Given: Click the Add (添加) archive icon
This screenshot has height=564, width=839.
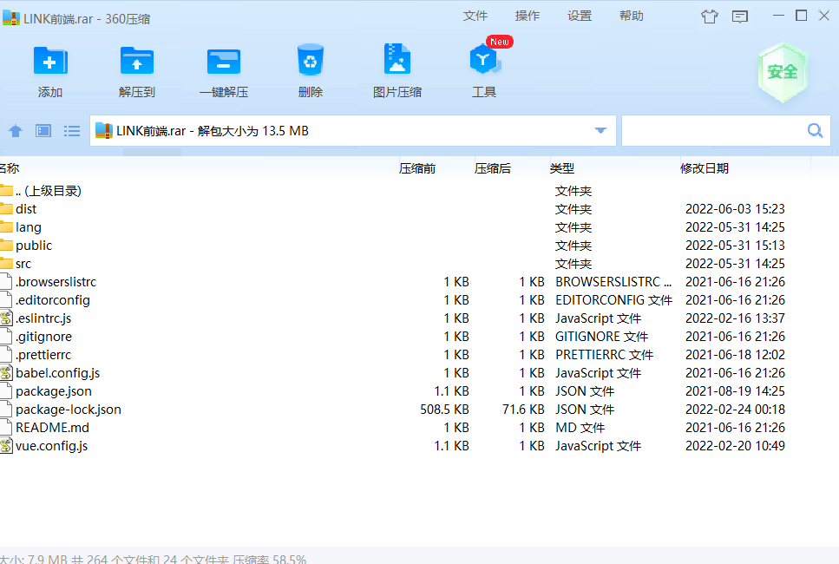Looking at the screenshot, I should coord(50,61).
